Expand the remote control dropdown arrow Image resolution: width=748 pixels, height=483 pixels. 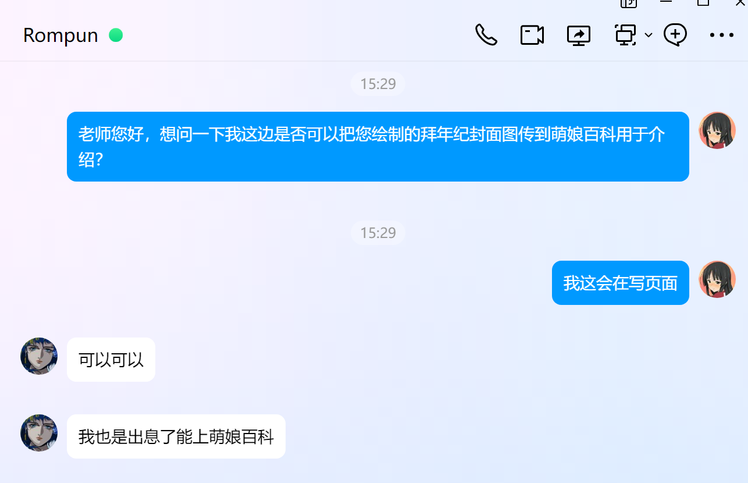tap(649, 35)
